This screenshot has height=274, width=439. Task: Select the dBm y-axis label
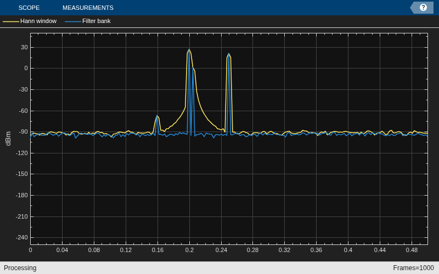click(8, 139)
